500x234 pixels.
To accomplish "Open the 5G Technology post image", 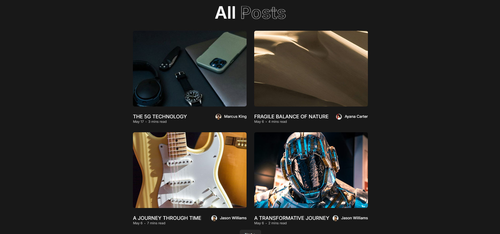I will 190,69.
